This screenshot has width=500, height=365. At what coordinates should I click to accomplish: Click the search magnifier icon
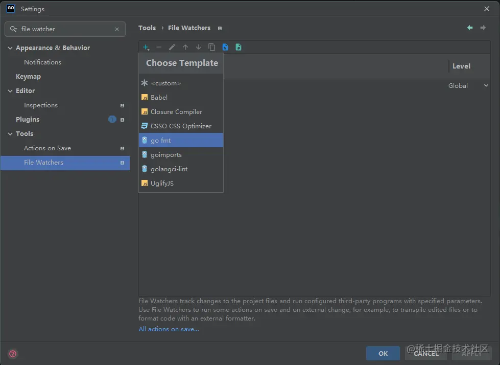(13, 29)
